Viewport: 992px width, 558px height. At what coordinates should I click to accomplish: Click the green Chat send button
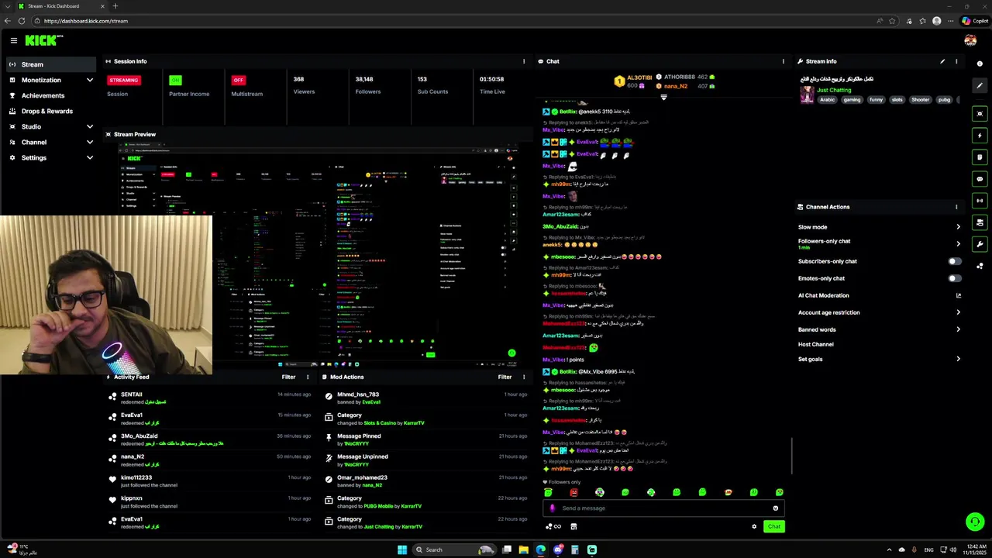click(x=773, y=527)
